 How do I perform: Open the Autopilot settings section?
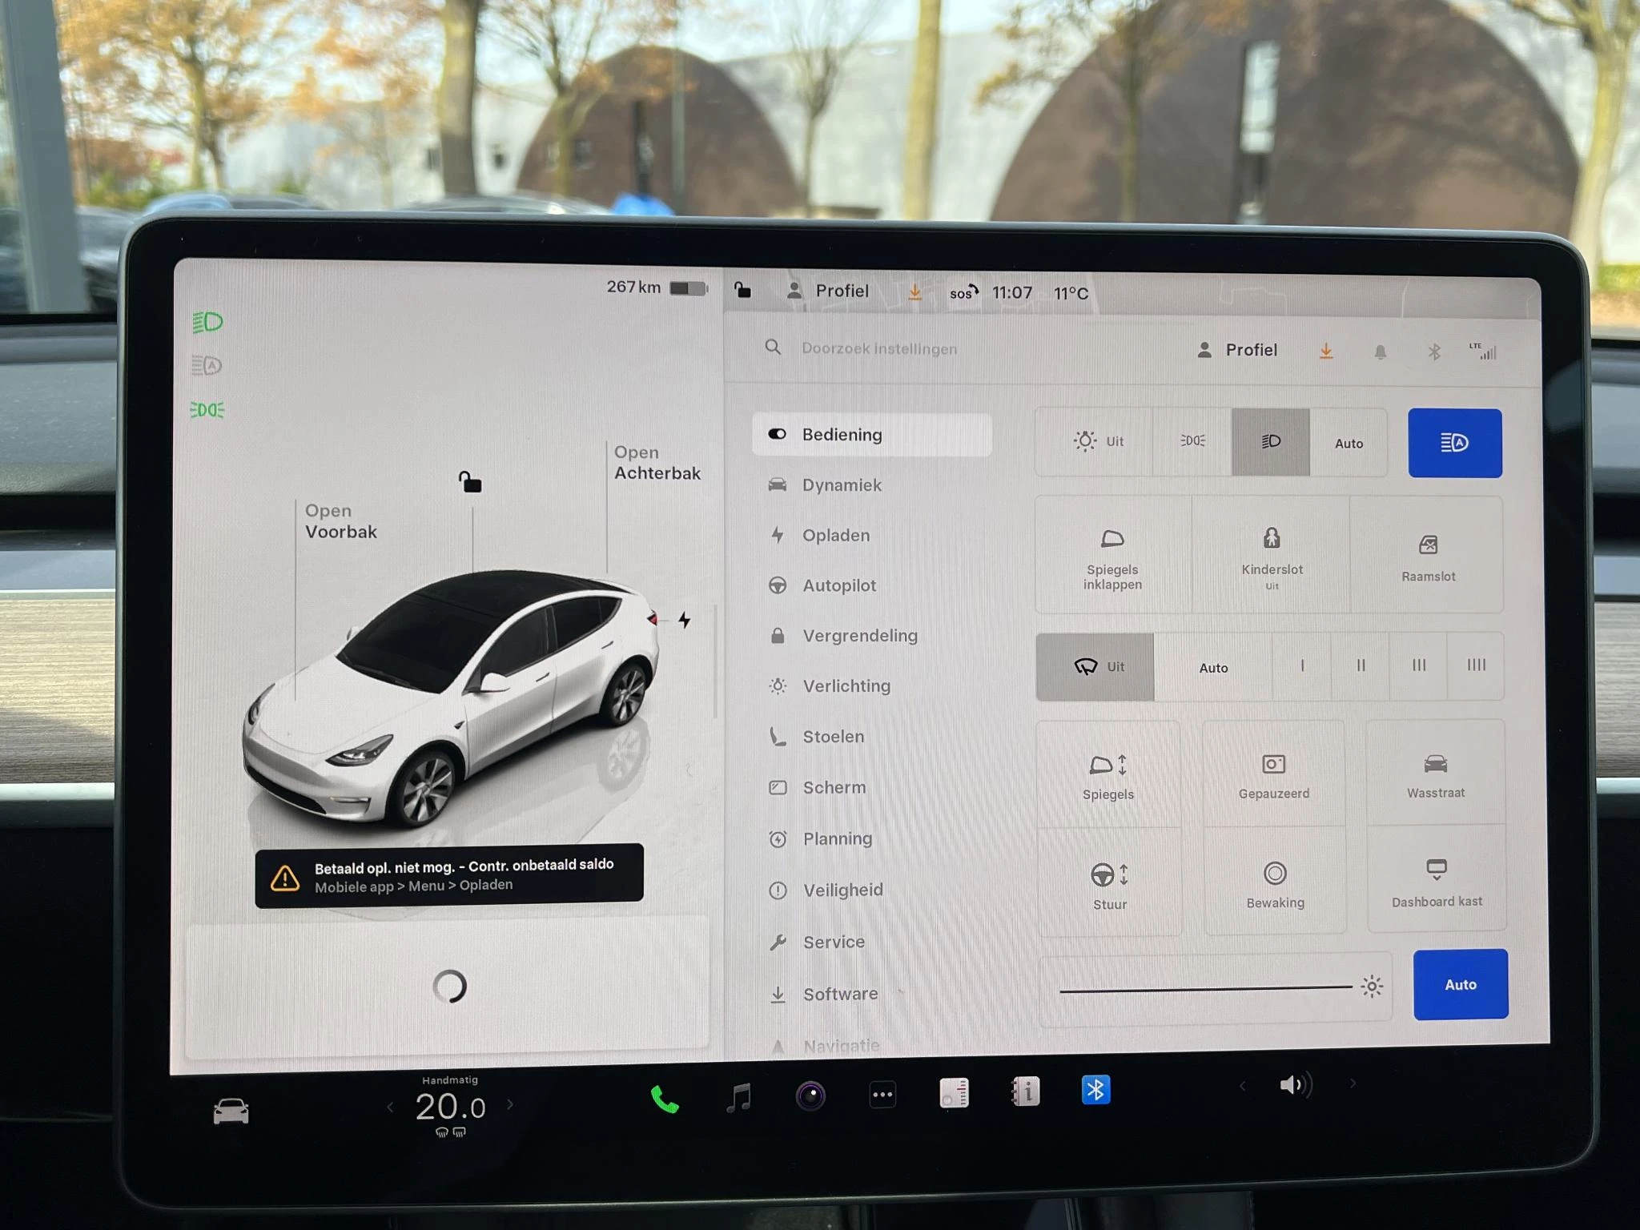point(838,585)
